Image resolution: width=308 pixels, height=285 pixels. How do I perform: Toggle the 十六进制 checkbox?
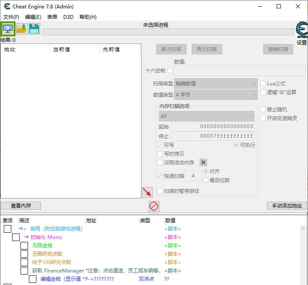click(170, 70)
